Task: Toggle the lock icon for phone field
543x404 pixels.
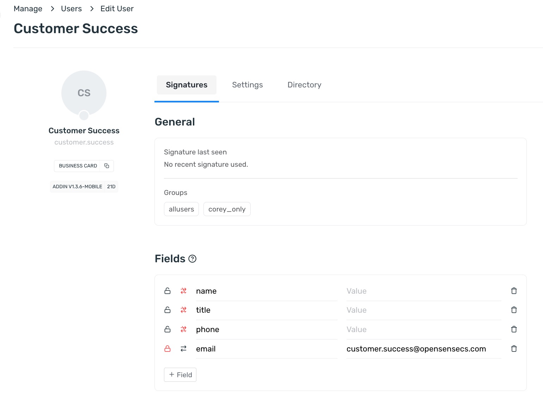Action: tap(167, 329)
